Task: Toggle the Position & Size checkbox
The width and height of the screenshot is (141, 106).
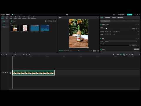Action: click(101, 25)
